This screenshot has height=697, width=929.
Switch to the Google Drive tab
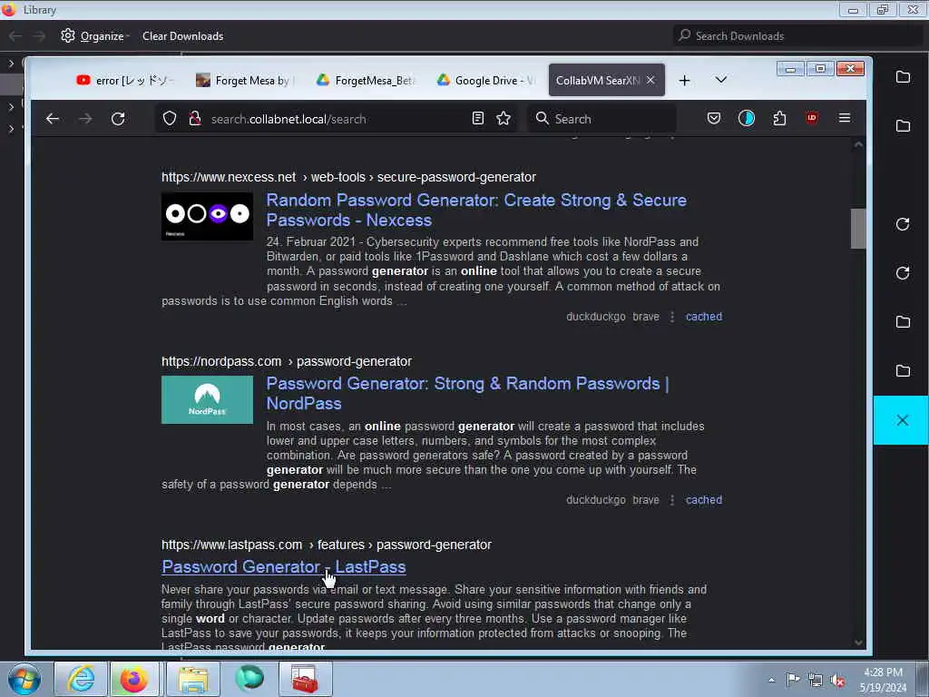(486, 80)
